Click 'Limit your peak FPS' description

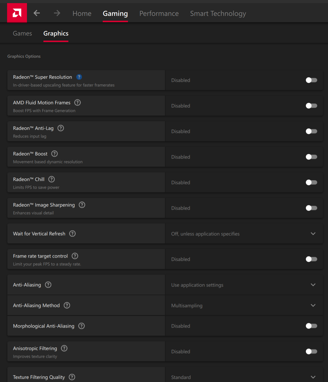tap(47, 264)
